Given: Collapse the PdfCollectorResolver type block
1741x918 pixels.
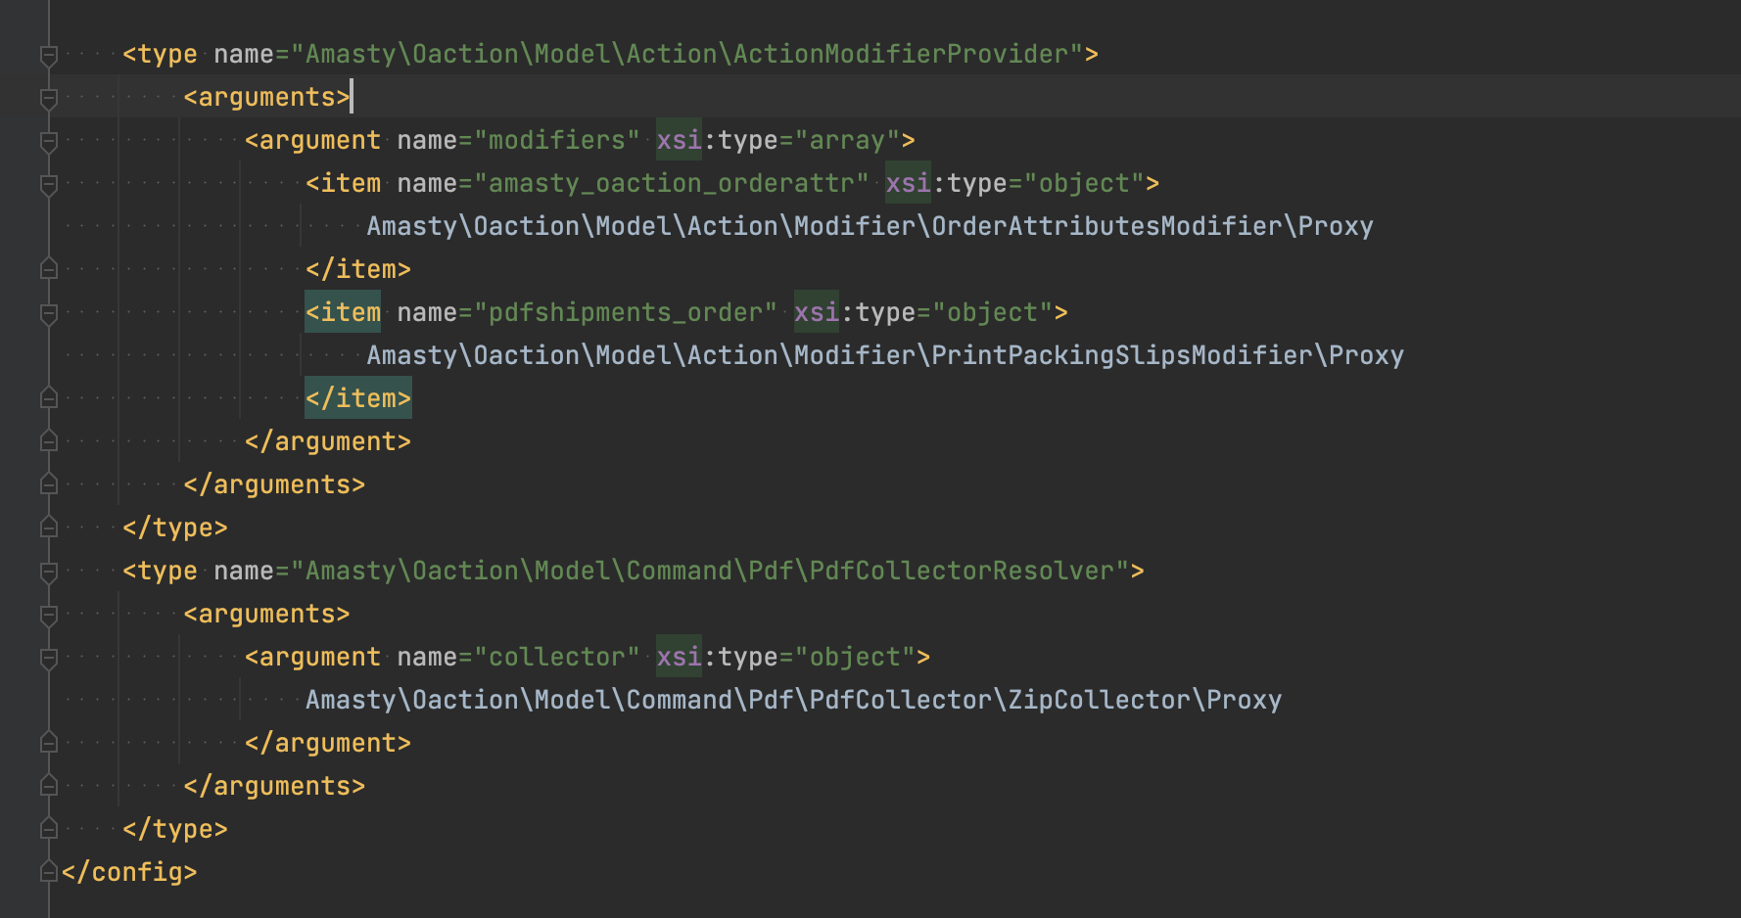Looking at the screenshot, I should click(46, 571).
